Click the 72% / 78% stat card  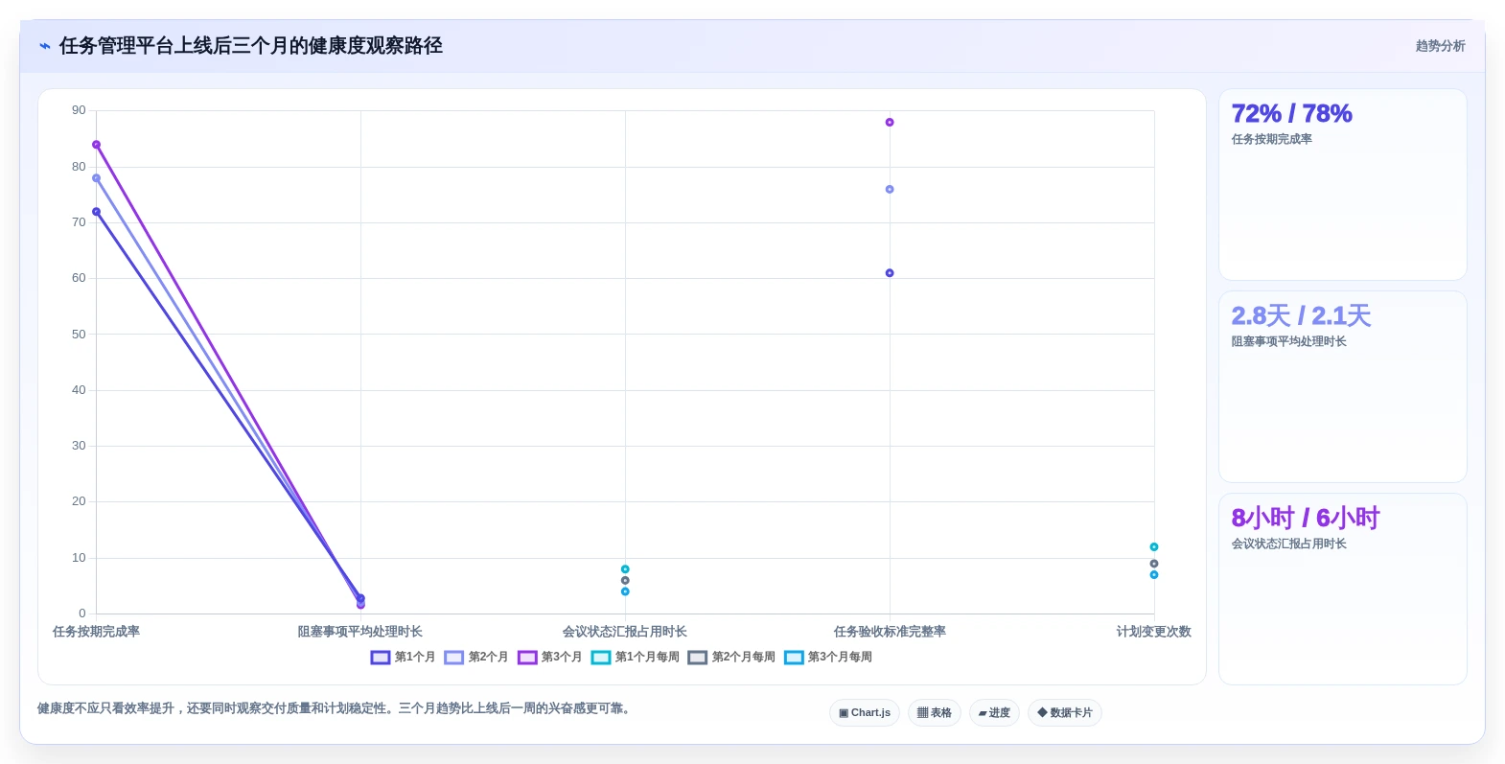click(1342, 185)
